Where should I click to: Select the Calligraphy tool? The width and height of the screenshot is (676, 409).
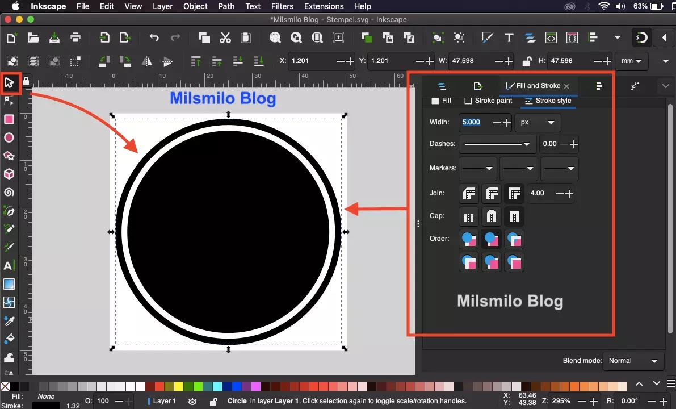click(x=9, y=247)
